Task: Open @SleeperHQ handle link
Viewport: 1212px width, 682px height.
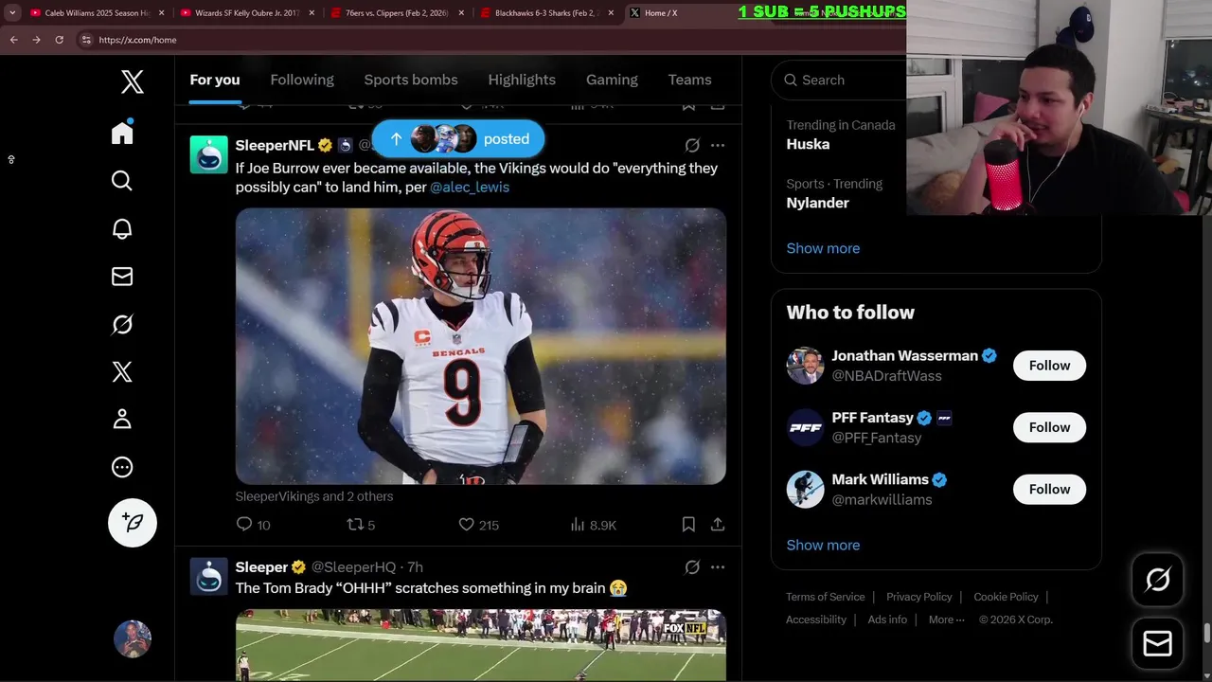Action: [353, 567]
